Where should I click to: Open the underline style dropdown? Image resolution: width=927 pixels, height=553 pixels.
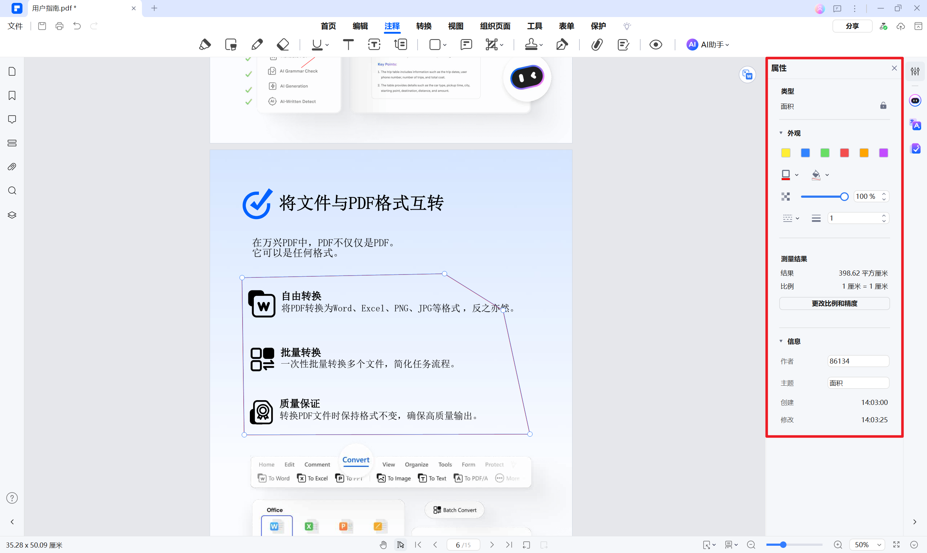(x=327, y=45)
